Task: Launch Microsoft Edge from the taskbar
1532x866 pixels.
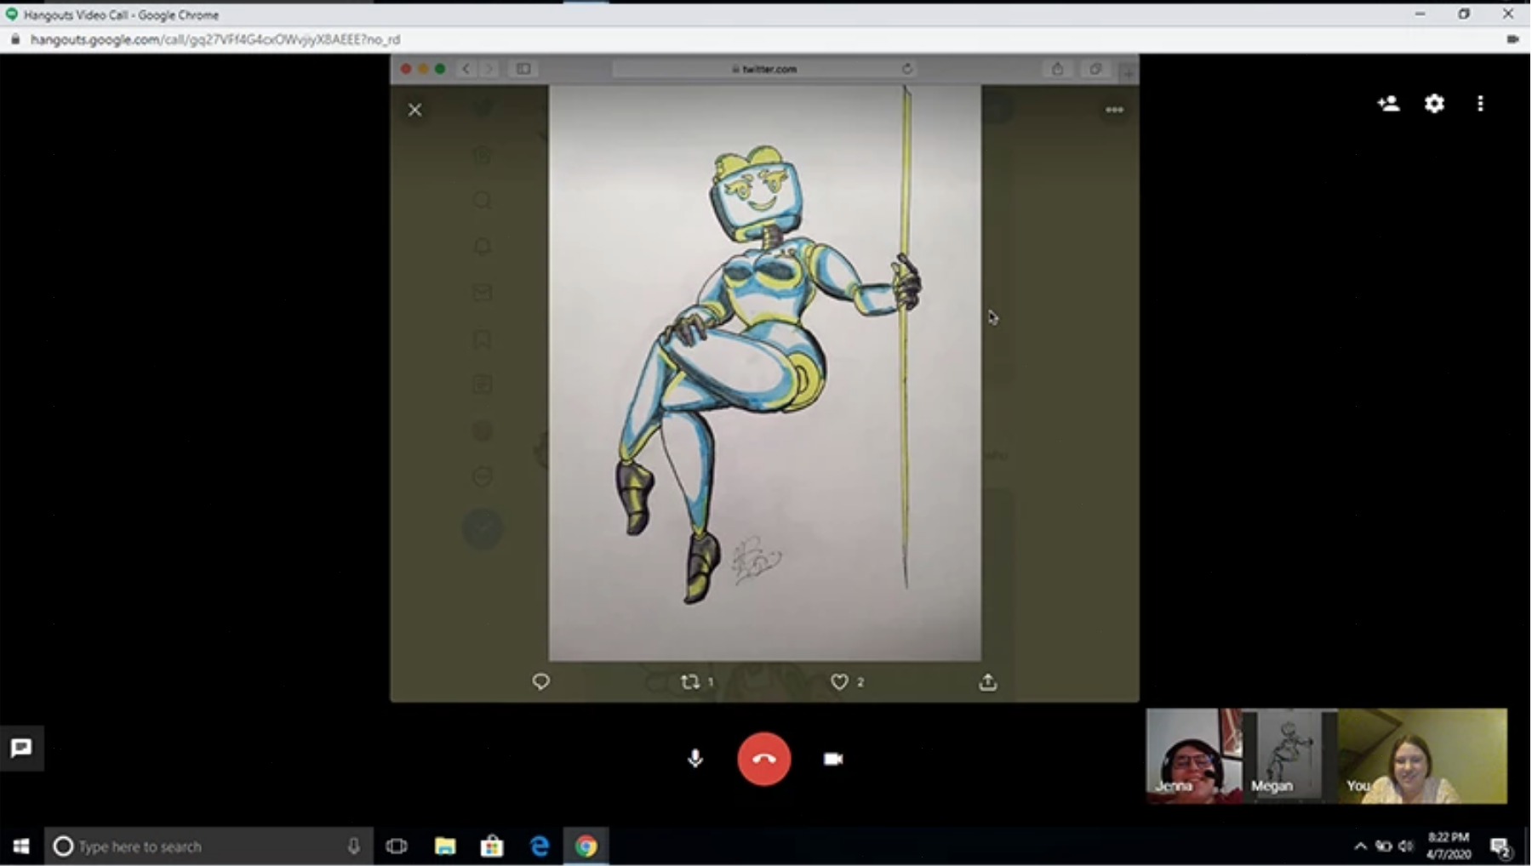Action: tap(540, 846)
